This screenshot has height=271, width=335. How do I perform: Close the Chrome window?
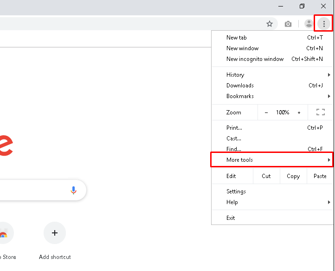pos(323,6)
